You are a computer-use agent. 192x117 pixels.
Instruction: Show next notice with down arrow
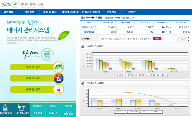[x=189, y=40]
